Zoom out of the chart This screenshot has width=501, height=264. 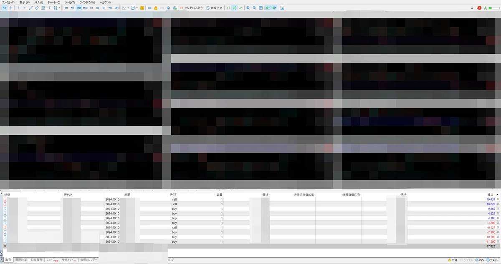(x=254, y=8)
